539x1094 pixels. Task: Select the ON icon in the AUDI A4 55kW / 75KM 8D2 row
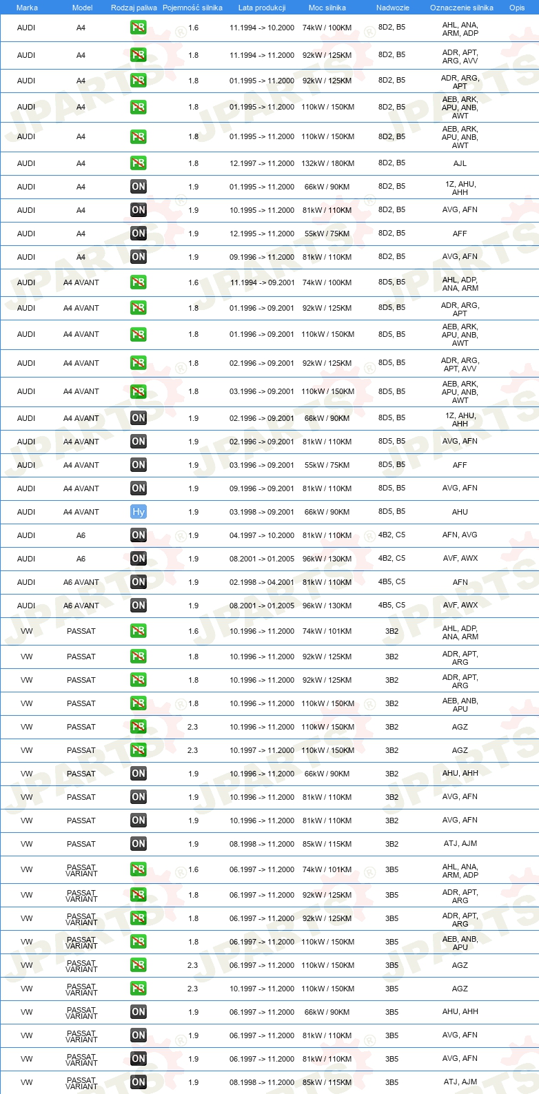[x=139, y=234]
